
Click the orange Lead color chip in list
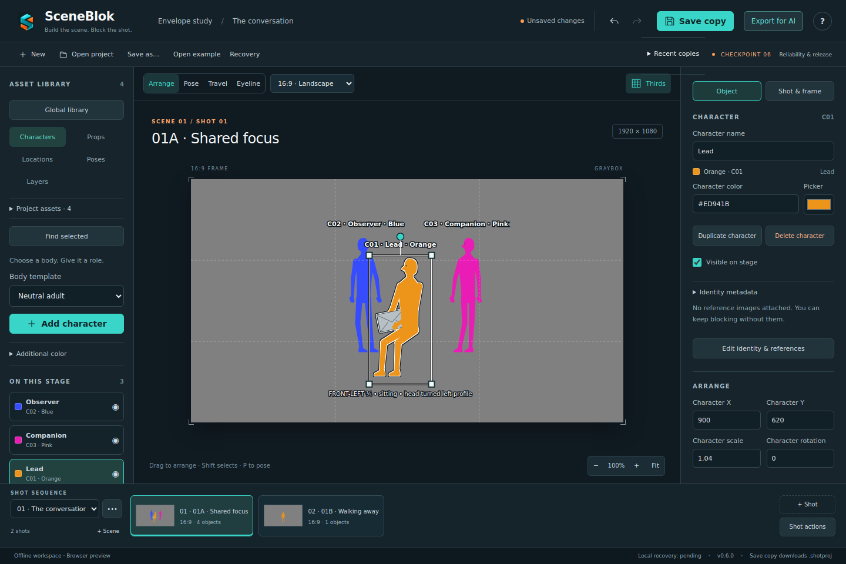tap(18, 474)
